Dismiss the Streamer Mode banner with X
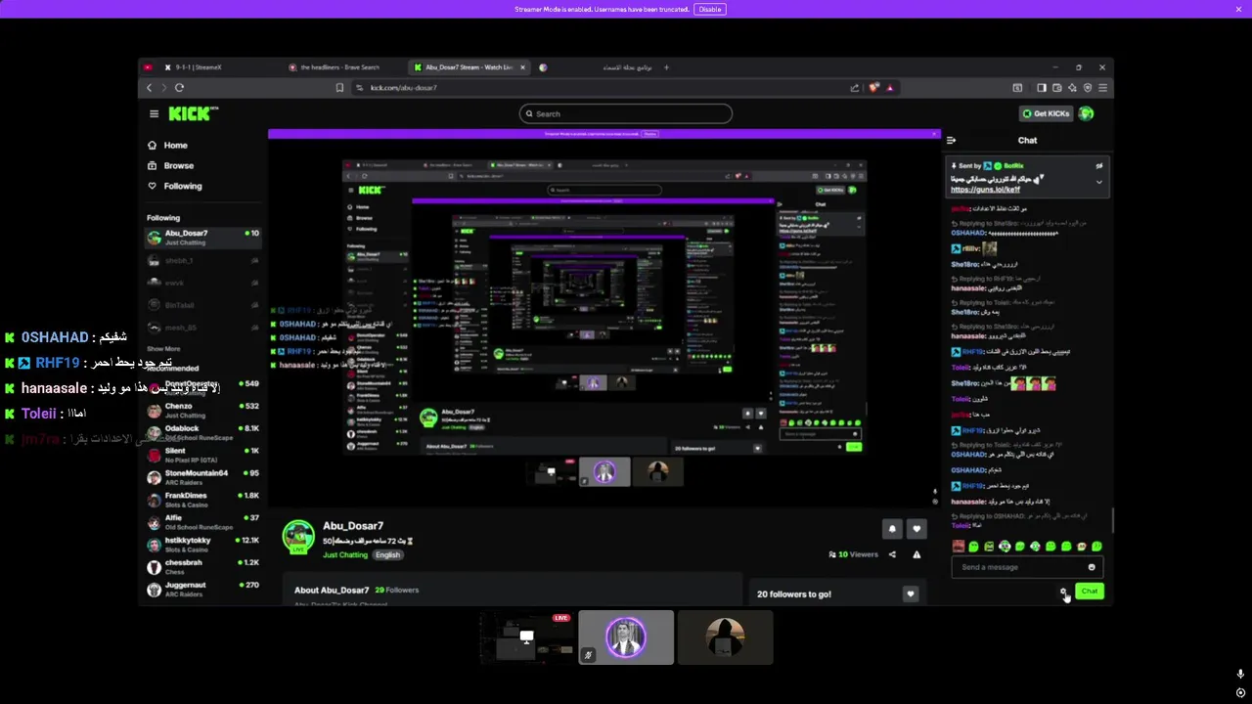Screen dimensions: 1252x704 pyautogui.click(x=1238, y=9)
